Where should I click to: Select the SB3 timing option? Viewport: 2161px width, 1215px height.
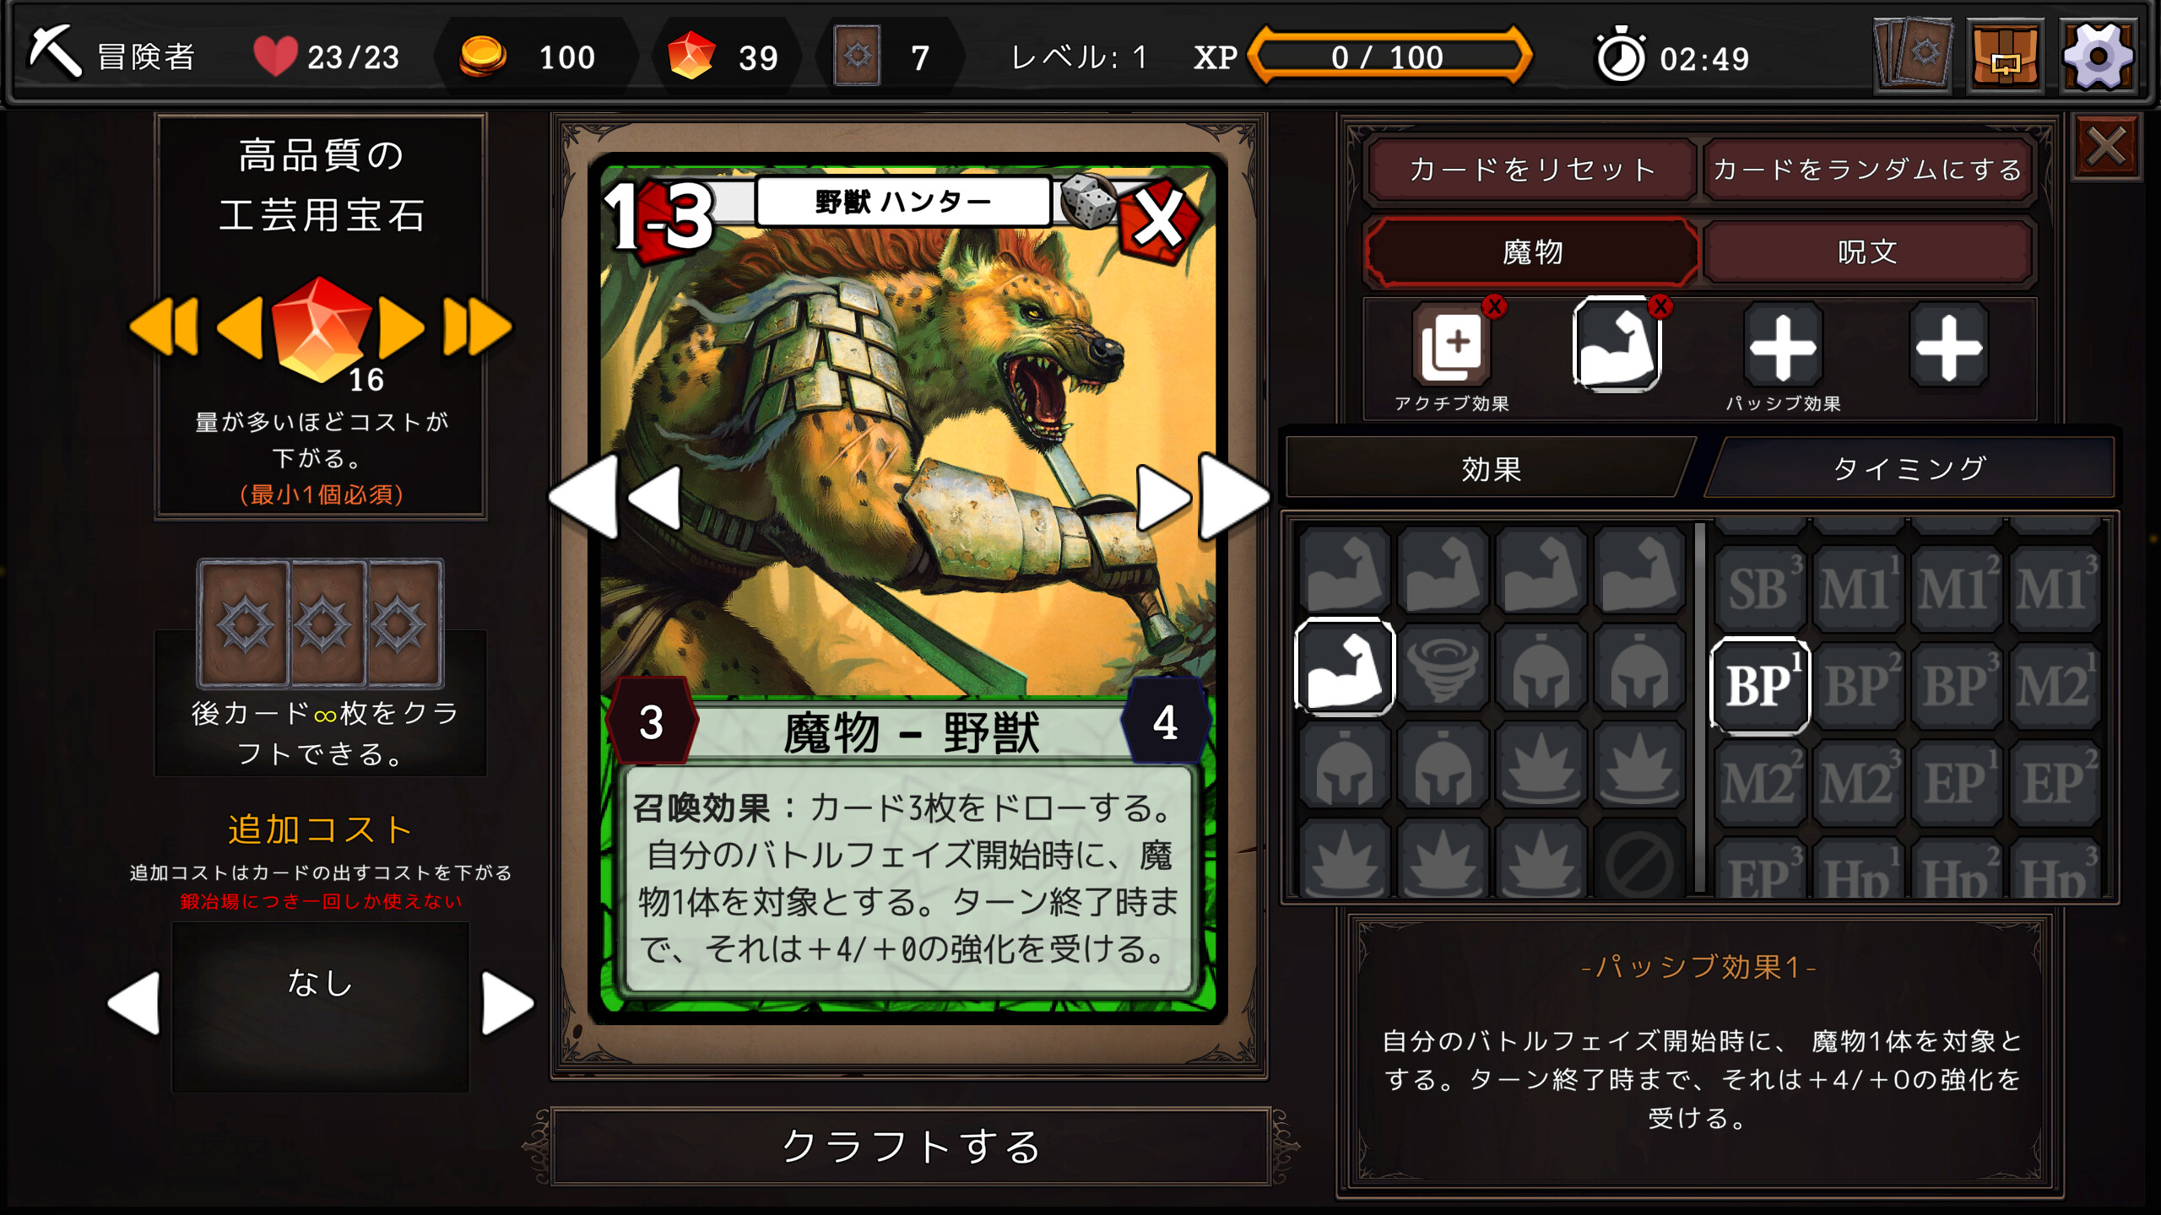1760,588
